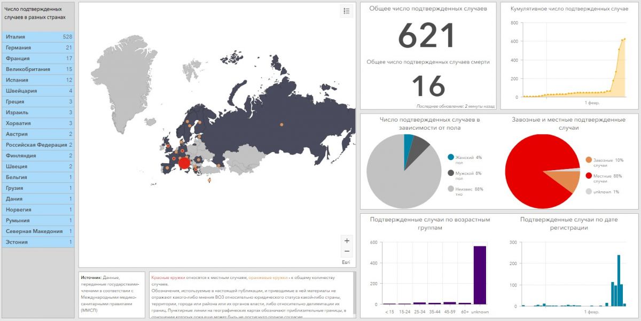Image resolution: width=641 pixels, height=321 pixels.
Task: Select Италия row in country list
Action: (x=38, y=37)
